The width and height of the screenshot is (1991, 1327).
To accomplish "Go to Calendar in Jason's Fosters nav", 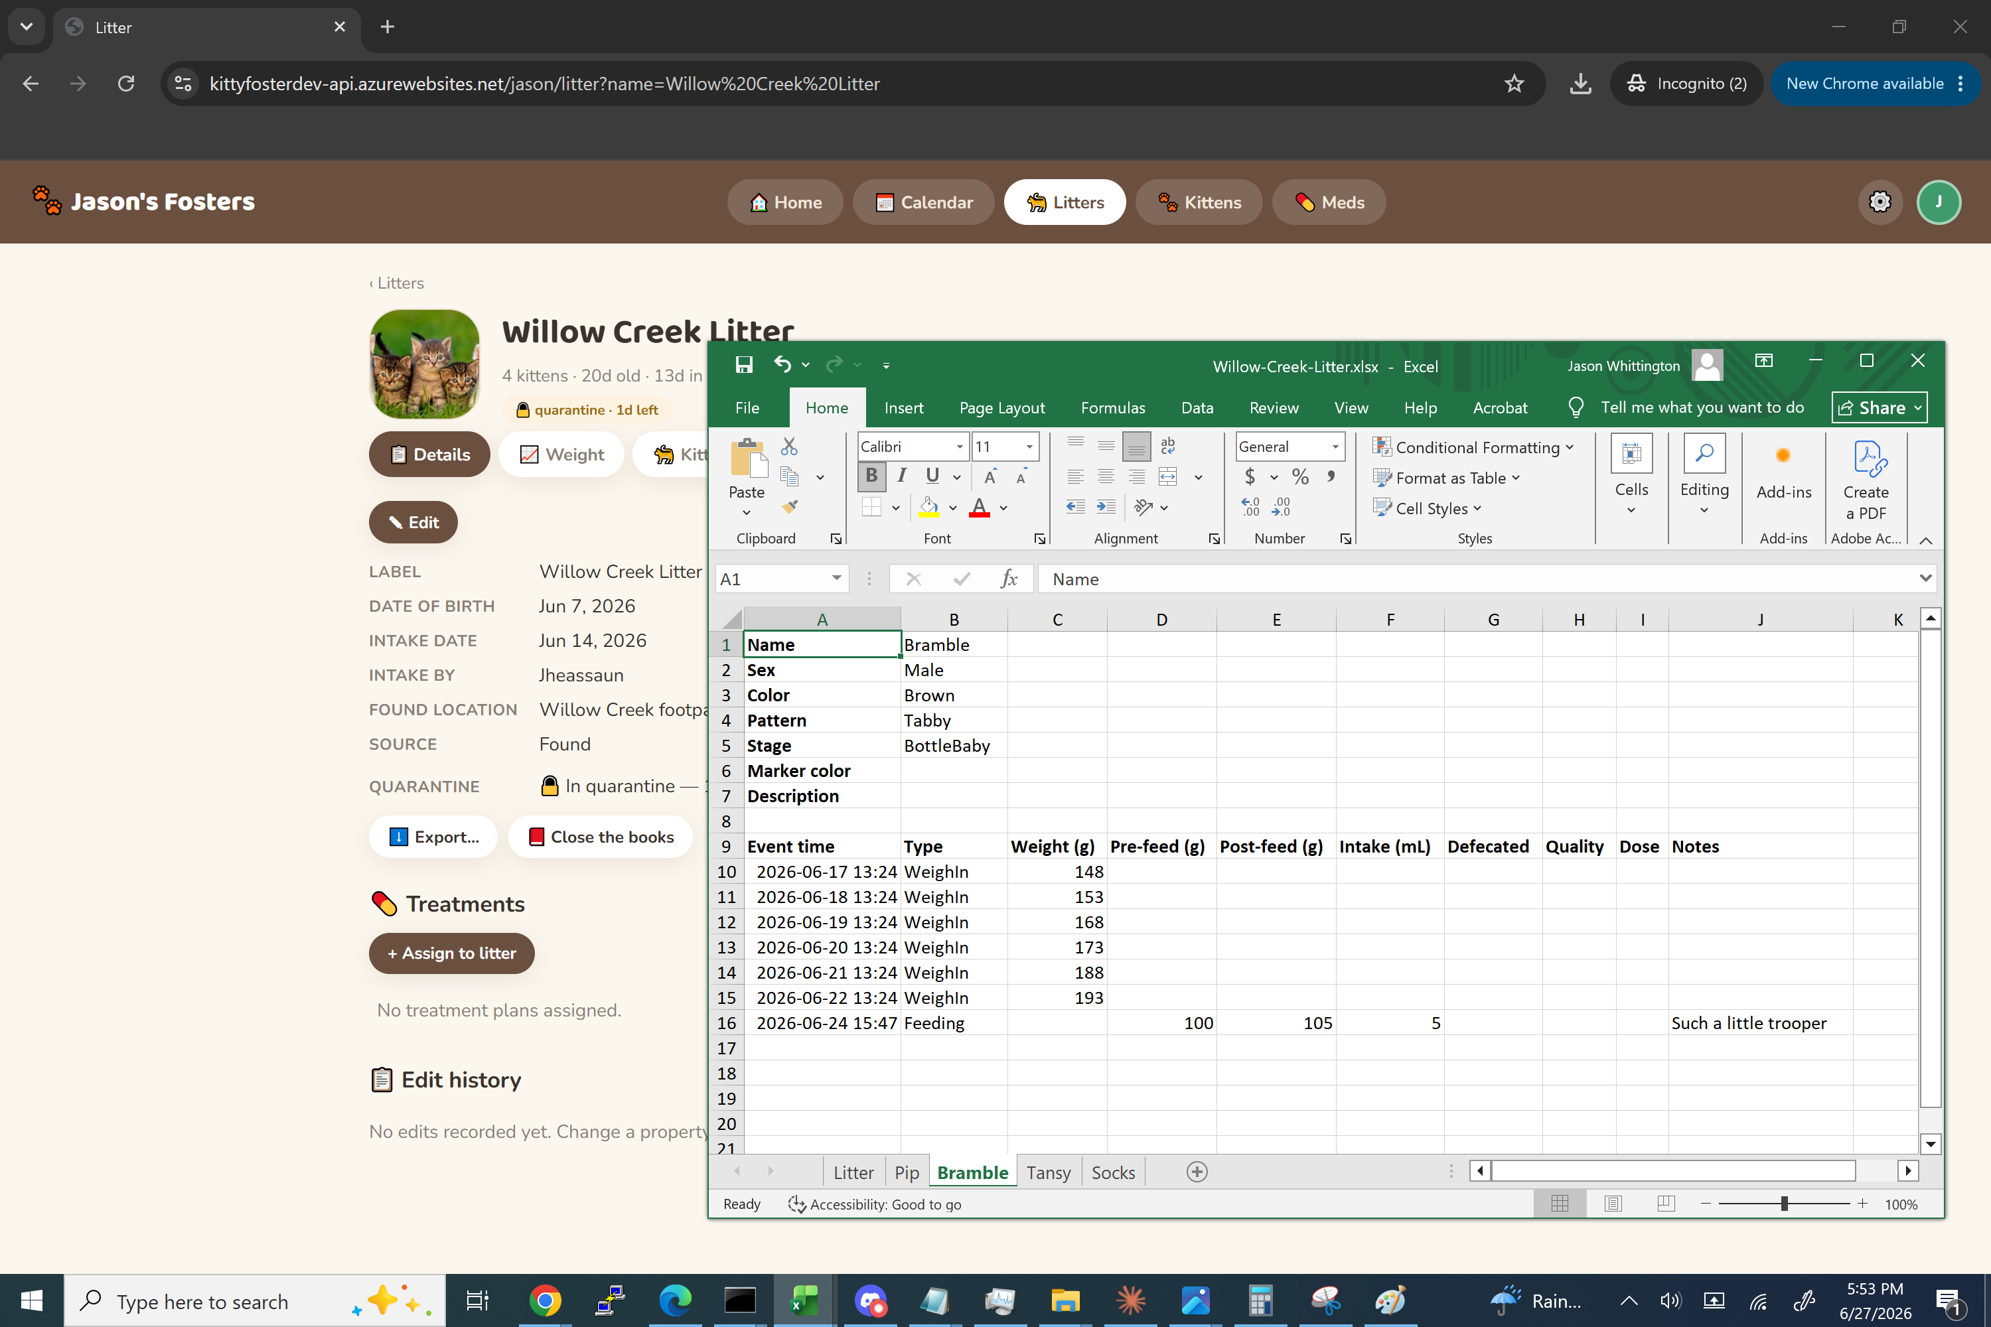I will pyautogui.click(x=924, y=202).
